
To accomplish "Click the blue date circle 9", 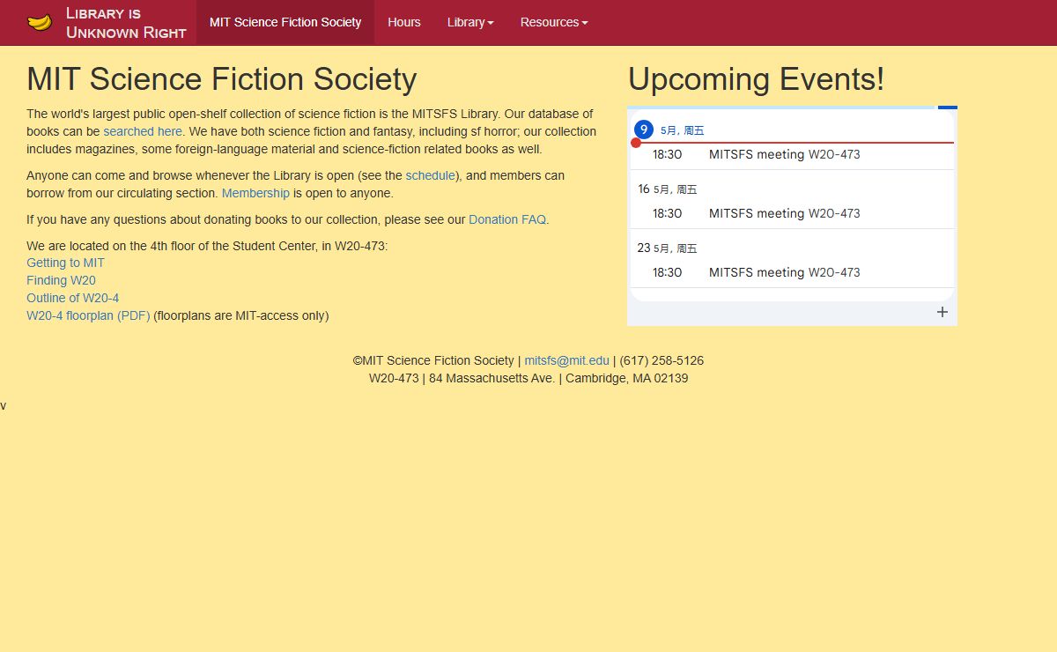I will 644,130.
